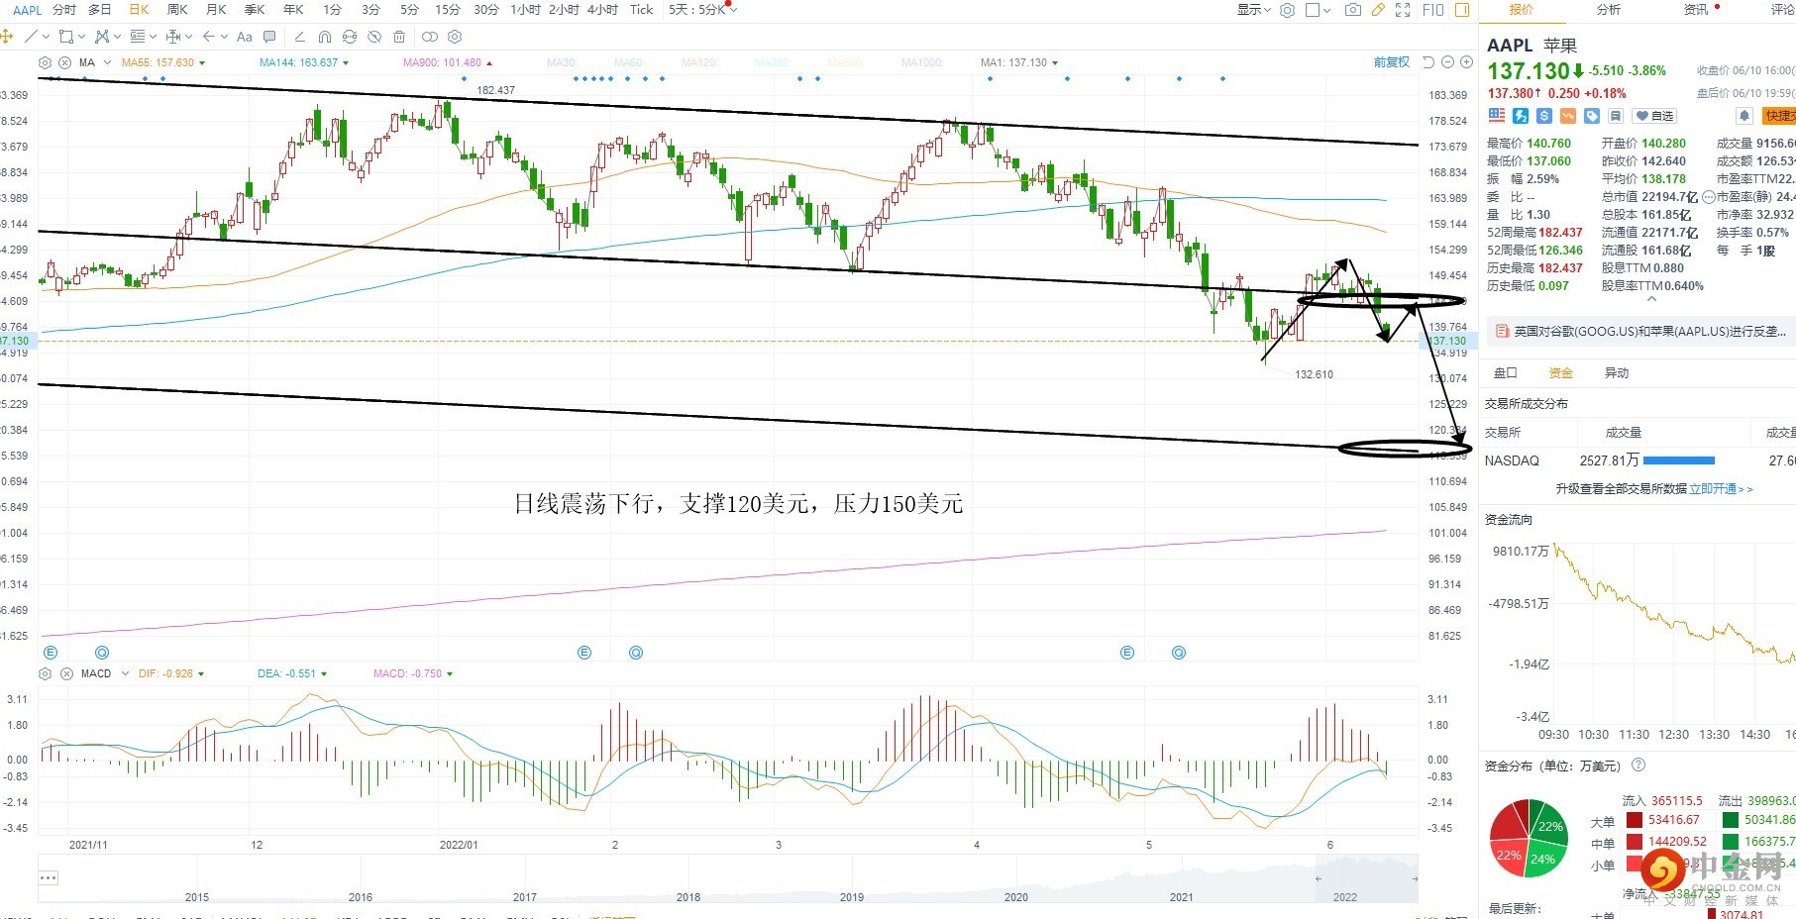The height and width of the screenshot is (919, 1796).
Task: Zoom in chart with plus icon
Action: point(1466,62)
